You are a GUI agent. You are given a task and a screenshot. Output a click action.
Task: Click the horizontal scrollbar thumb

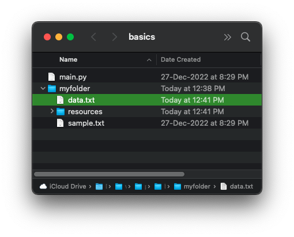(109, 174)
